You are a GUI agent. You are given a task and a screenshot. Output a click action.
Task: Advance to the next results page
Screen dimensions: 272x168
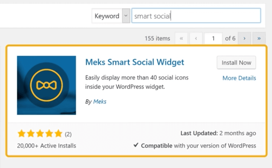[x=244, y=38]
